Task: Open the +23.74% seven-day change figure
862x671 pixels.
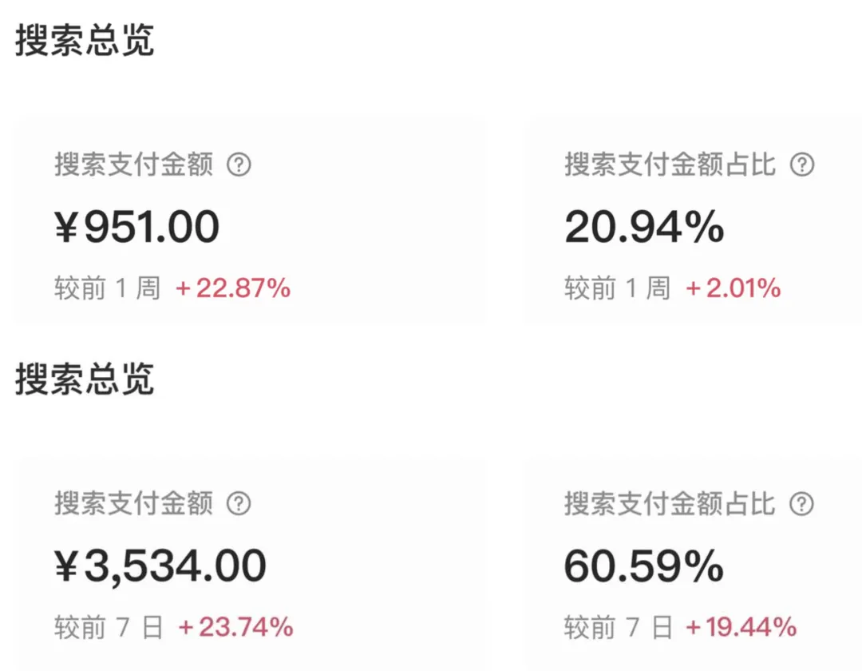Action: coord(235,628)
